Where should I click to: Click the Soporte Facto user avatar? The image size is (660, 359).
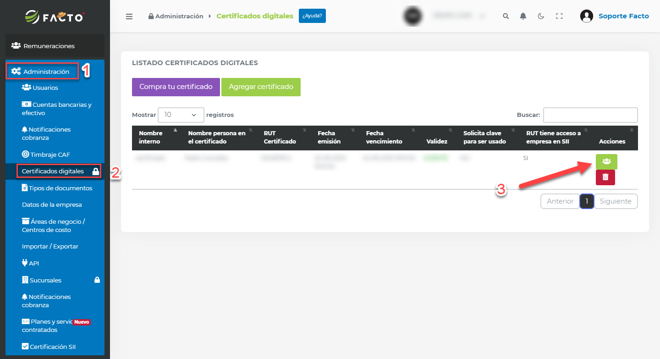pyautogui.click(x=586, y=16)
